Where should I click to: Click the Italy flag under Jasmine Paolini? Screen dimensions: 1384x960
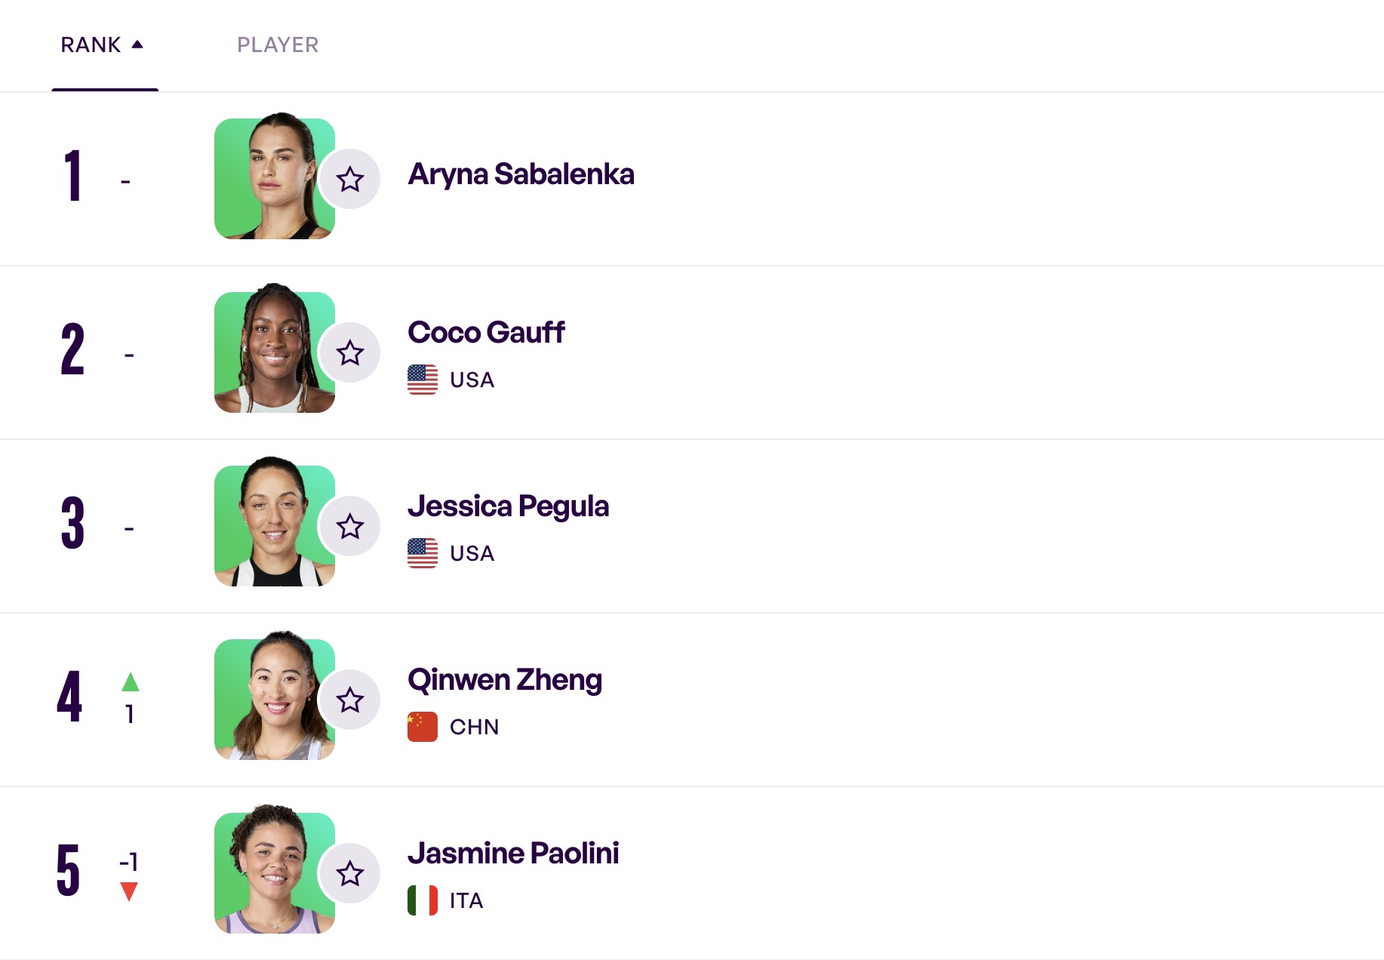tap(423, 900)
